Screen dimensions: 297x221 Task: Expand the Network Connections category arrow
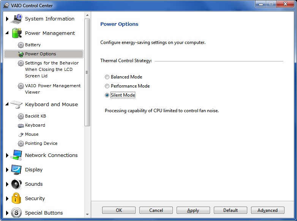[7, 155]
